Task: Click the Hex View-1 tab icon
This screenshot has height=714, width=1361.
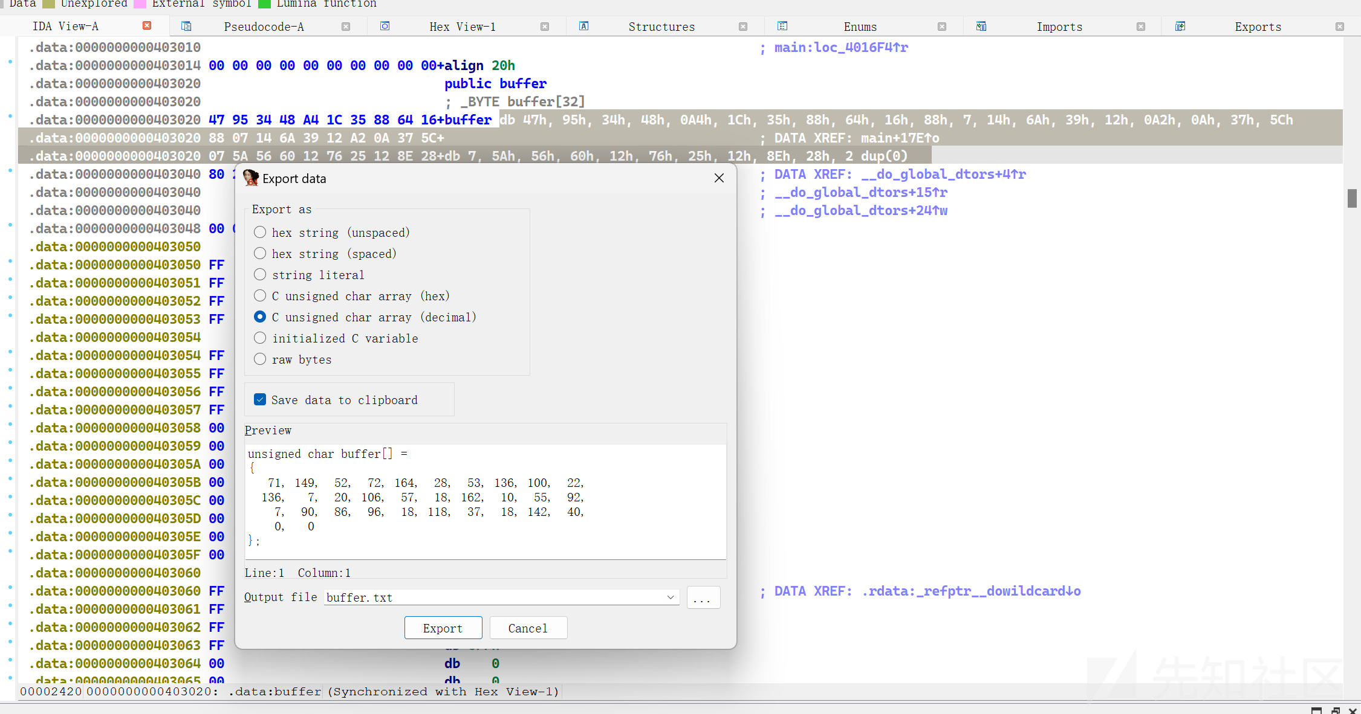Action: coord(385,26)
